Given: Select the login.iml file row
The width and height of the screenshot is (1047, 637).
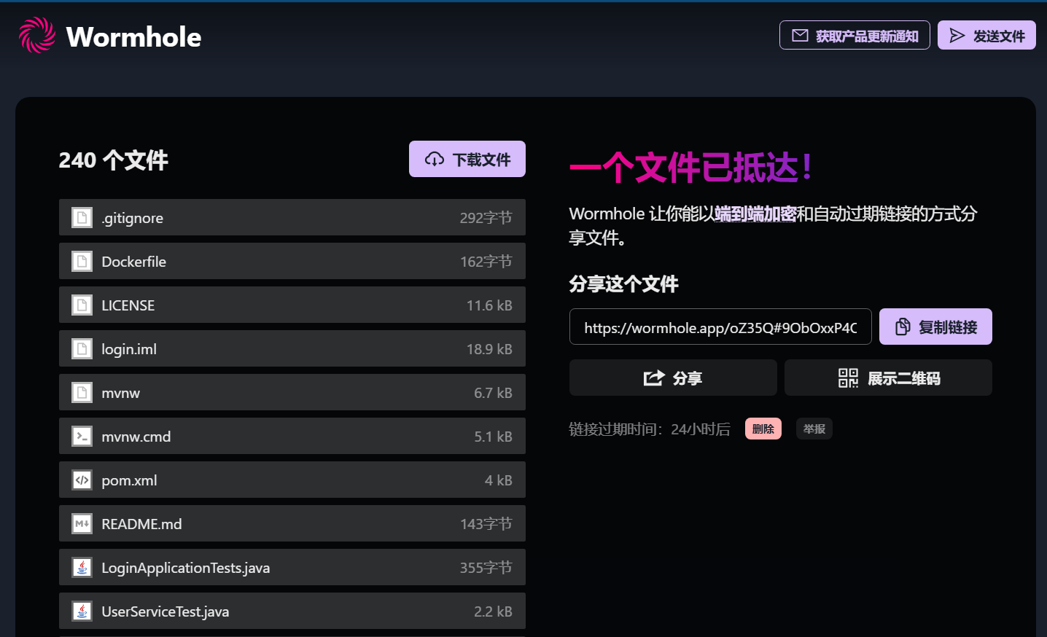Looking at the screenshot, I should [292, 349].
